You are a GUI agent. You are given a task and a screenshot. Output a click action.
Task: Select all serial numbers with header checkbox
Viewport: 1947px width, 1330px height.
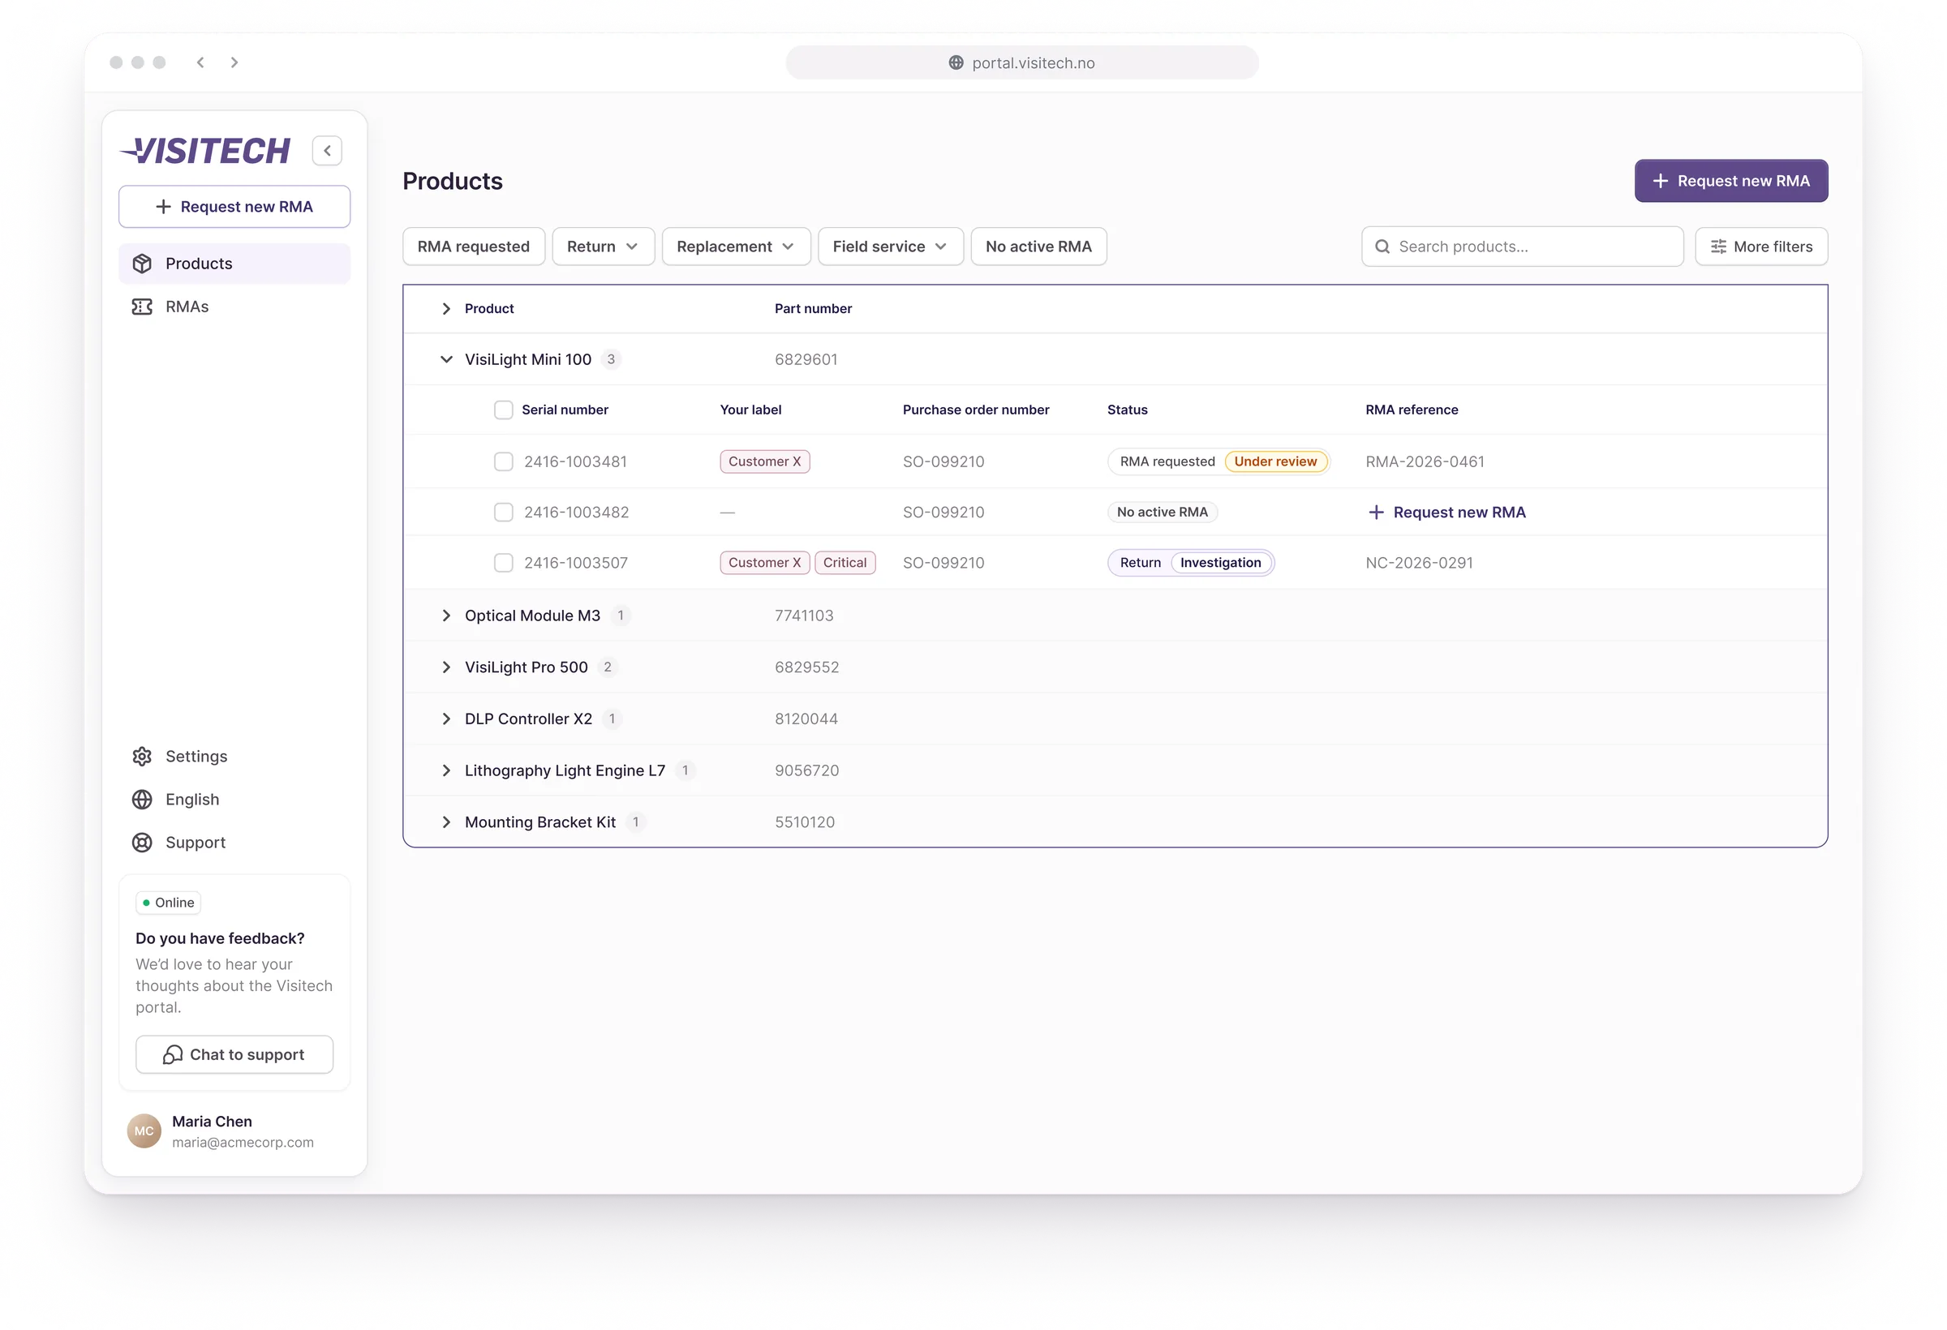504,410
